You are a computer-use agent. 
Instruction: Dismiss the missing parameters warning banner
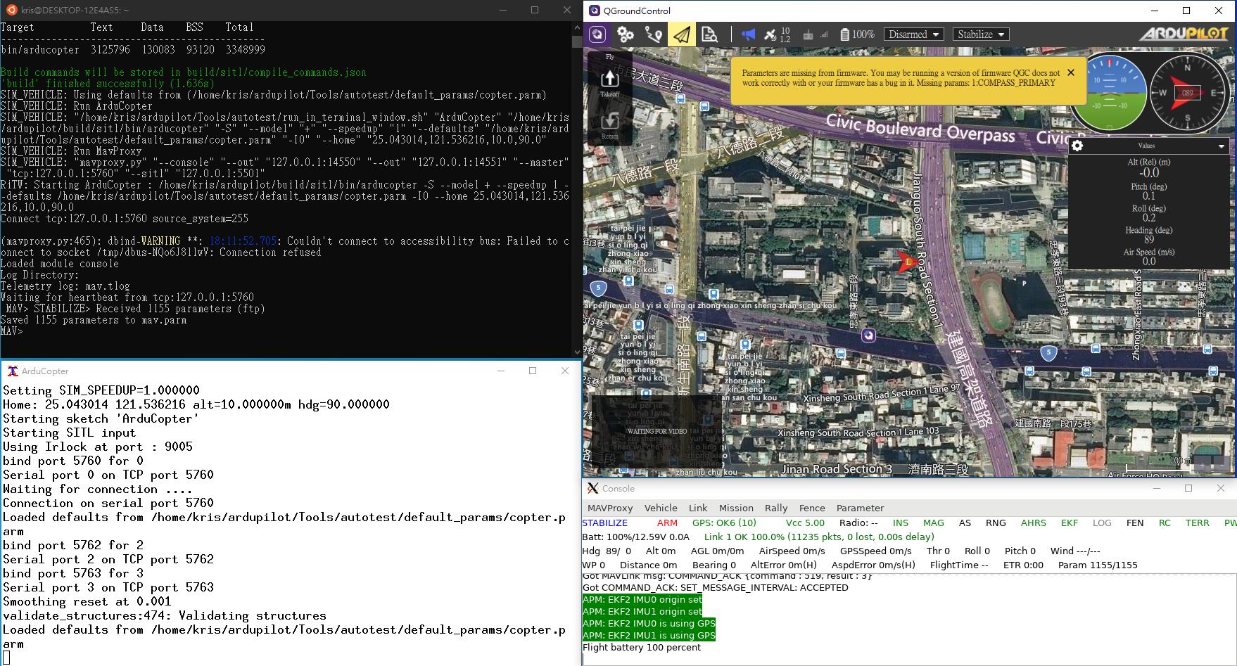1071,72
